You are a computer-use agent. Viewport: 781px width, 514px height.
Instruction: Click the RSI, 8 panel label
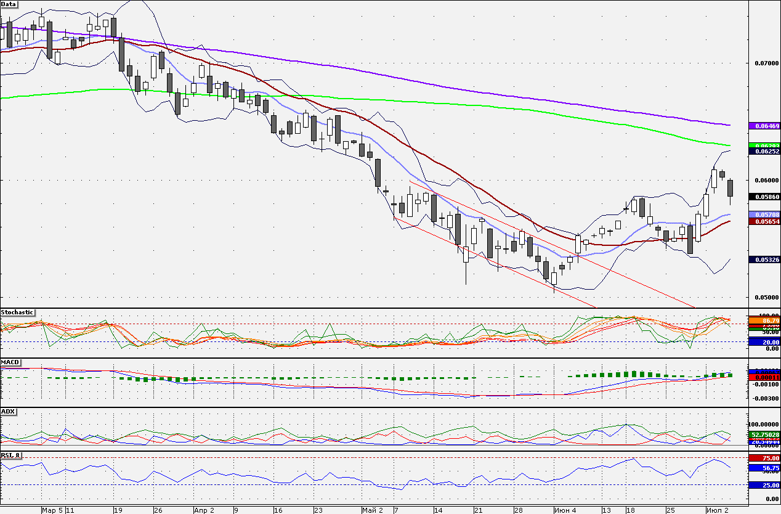[12, 455]
